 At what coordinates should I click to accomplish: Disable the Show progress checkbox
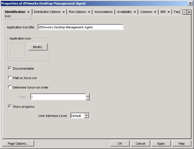pyautogui.click(x=10, y=107)
